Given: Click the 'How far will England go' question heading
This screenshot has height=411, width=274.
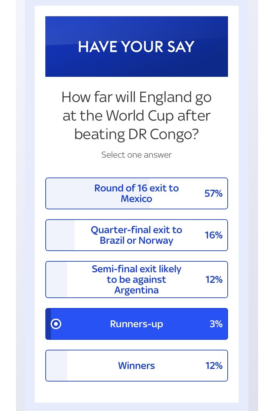Looking at the screenshot, I should click(137, 116).
